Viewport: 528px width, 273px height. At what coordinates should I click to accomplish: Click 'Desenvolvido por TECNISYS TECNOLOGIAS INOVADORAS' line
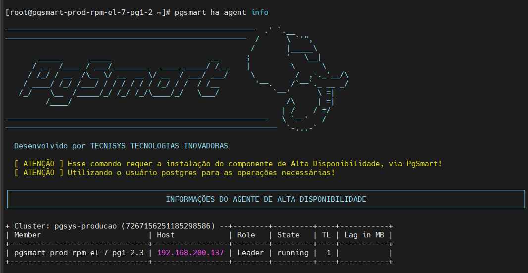pyautogui.click(x=121, y=146)
